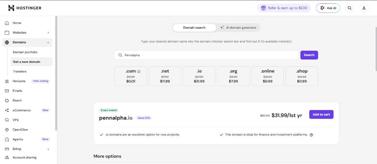
Task: Click the Hostinger logo
Action: pyautogui.click(x=25, y=8)
